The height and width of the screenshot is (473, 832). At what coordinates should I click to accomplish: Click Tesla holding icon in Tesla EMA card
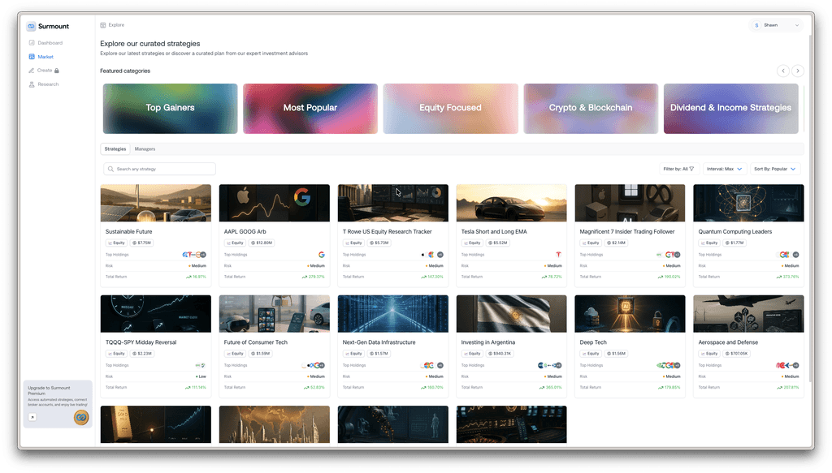coord(558,255)
